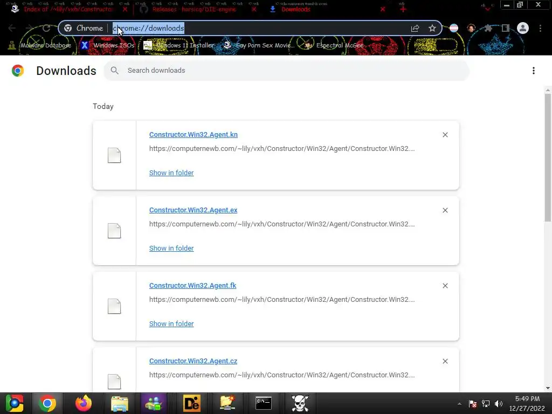Click the browser back arrow
Screen dimensions: 552x414
click(x=12, y=28)
